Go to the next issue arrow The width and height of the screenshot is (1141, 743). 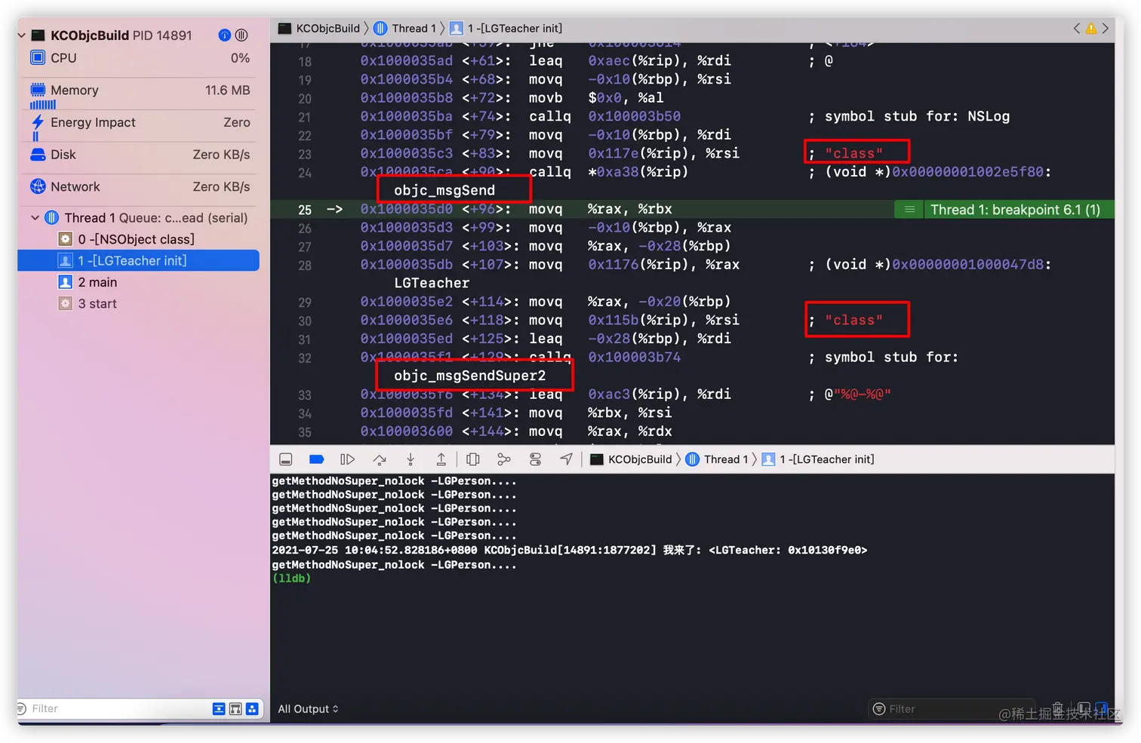click(x=1106, y=29)
